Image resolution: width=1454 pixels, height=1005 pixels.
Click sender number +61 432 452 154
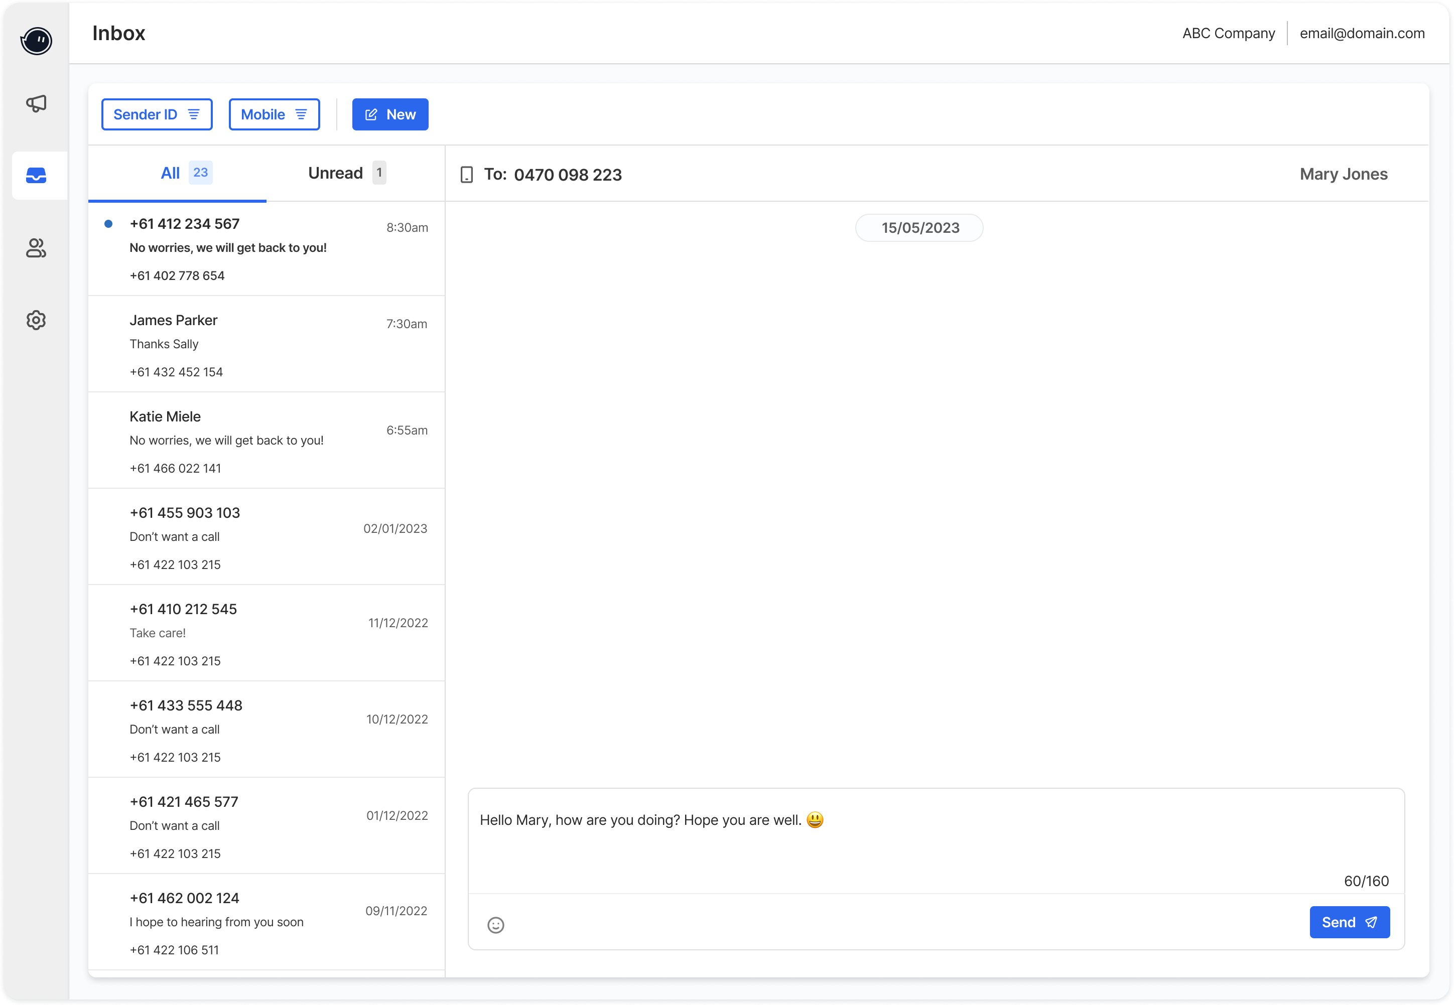point(176,371)
